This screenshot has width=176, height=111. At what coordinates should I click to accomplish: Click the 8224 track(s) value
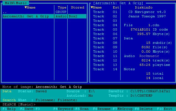pos(146,60)
